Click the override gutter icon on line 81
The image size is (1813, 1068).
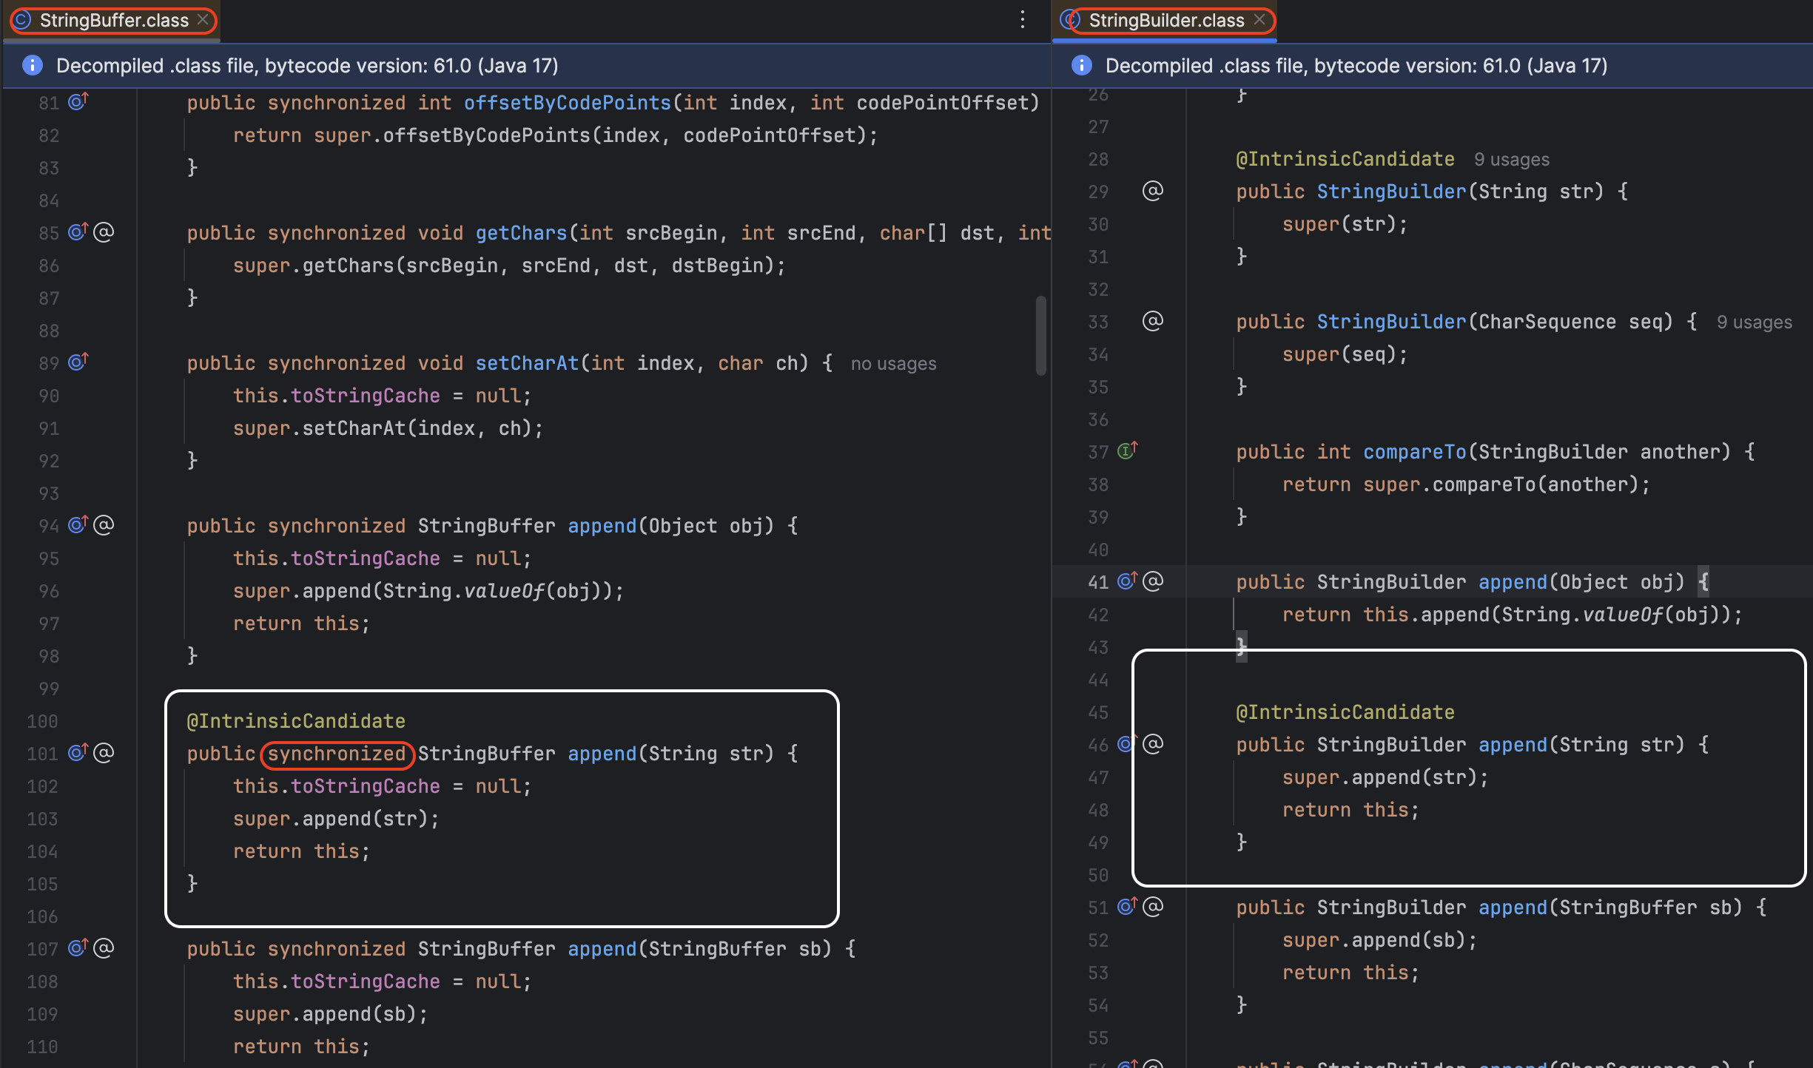(78, 101)
